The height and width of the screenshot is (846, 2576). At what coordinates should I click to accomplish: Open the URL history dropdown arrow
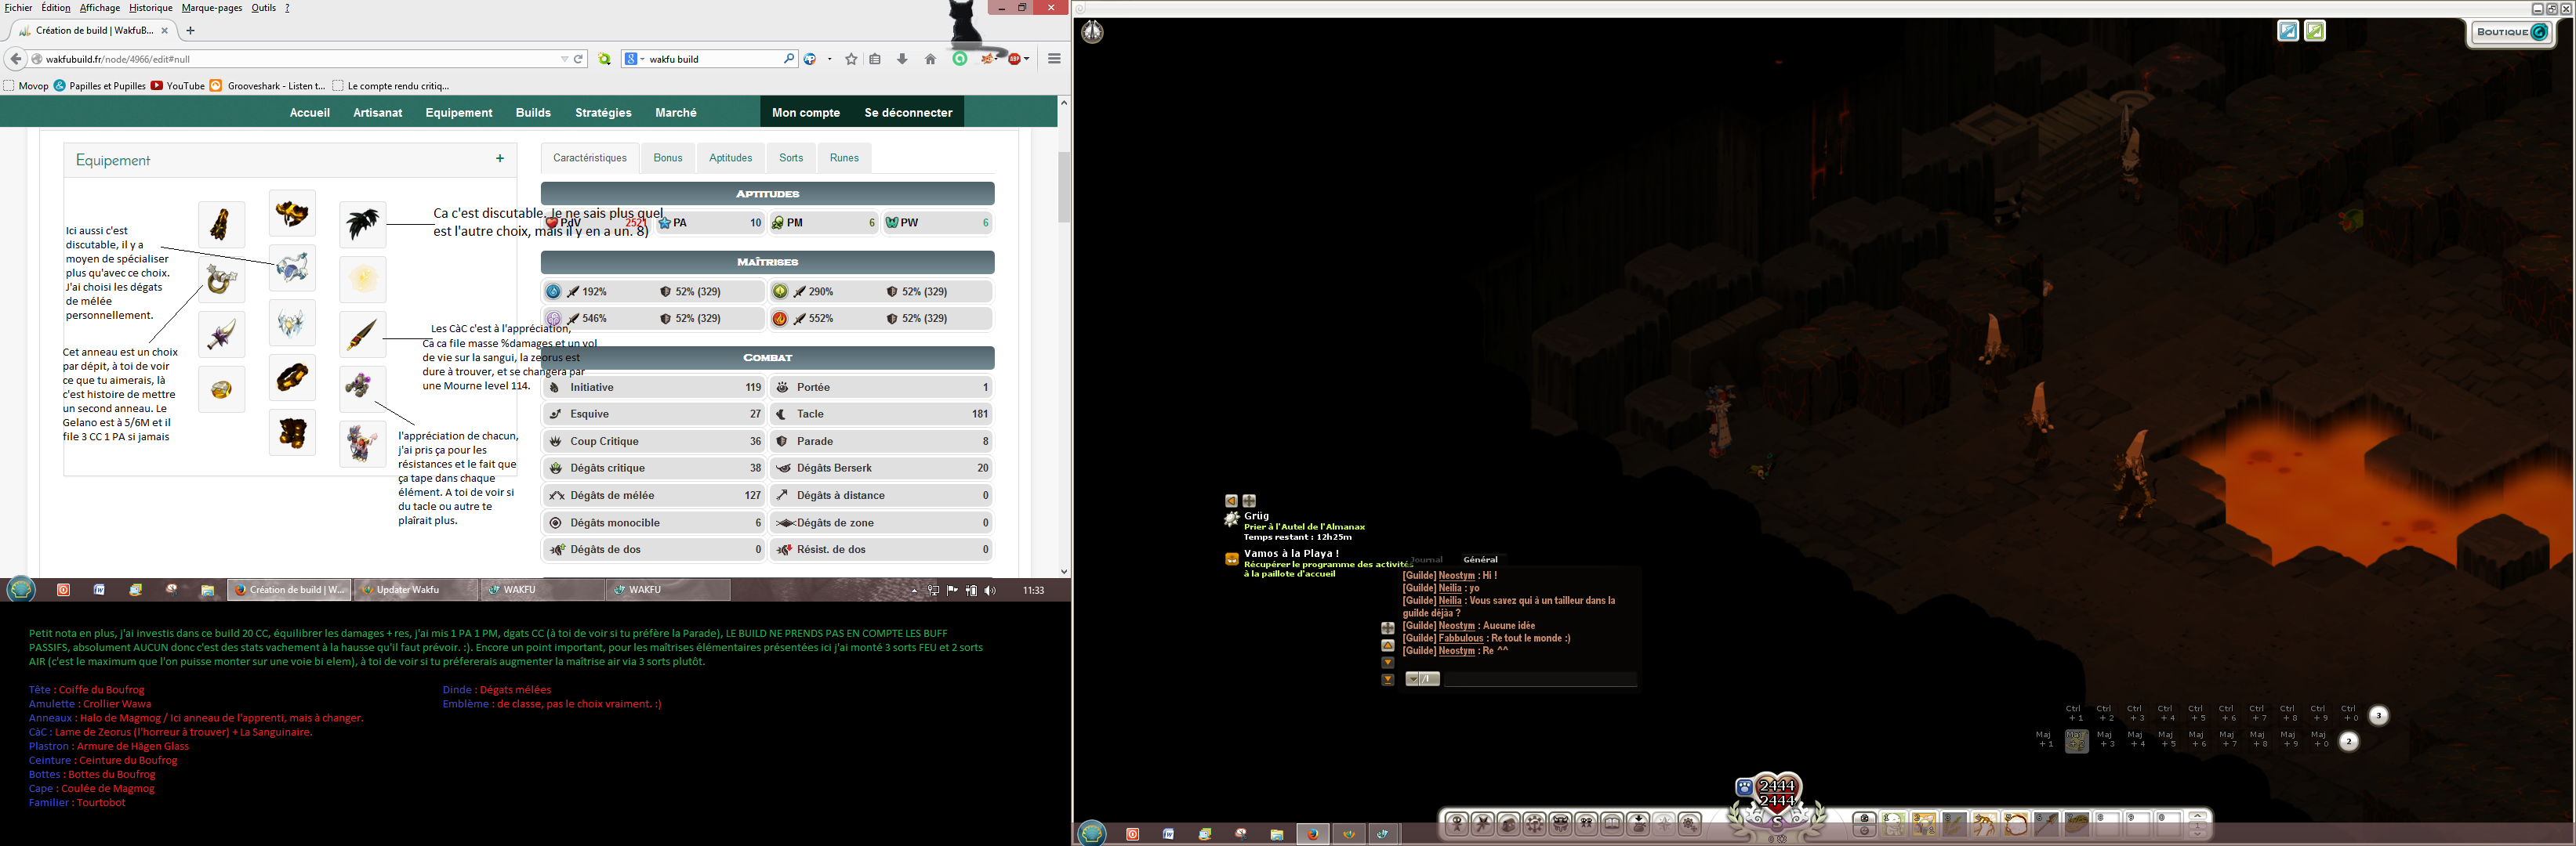[x=564, y=59]
